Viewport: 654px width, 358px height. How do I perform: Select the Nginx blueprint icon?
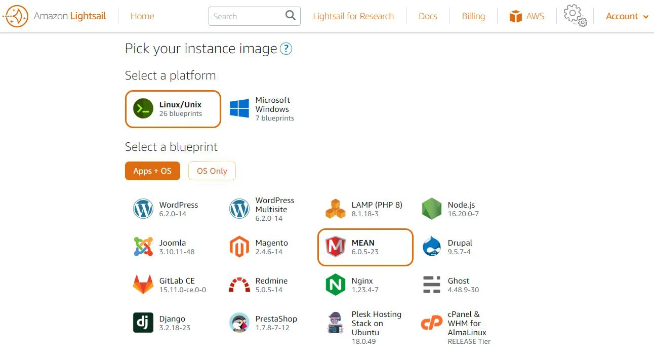[335, 285]
